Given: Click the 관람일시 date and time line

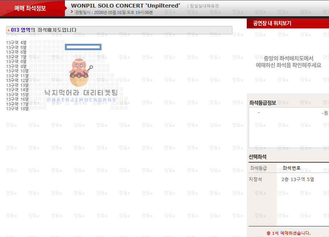Looking at the screenshot, I should coord(114,12).
